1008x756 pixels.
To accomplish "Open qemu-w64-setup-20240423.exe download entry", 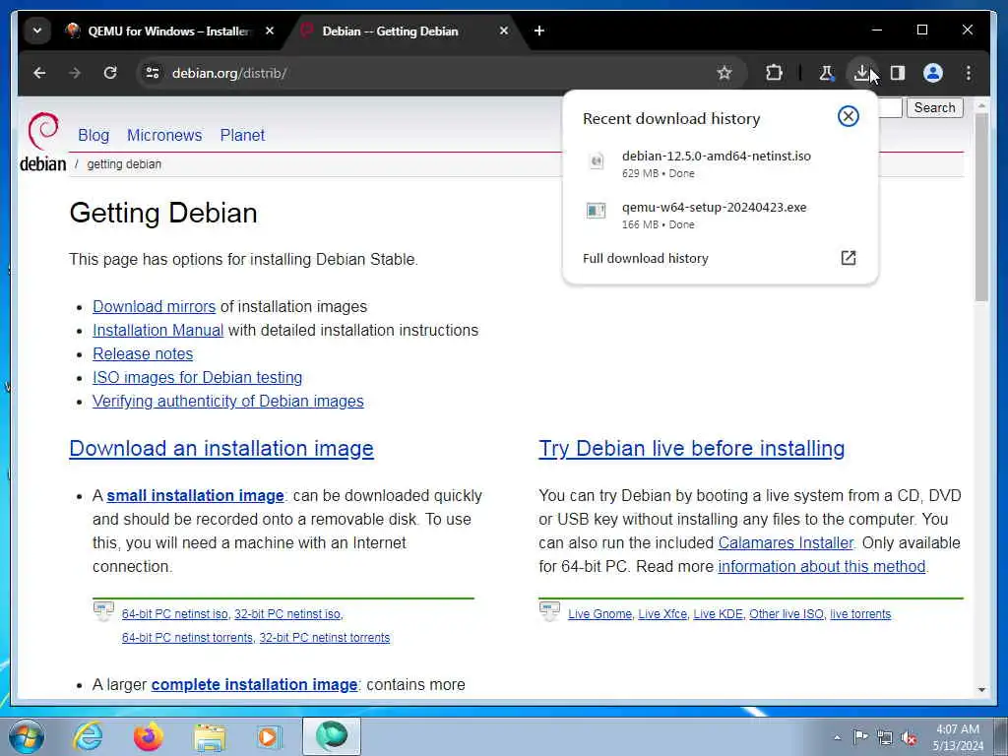I will tap(720, 216).
